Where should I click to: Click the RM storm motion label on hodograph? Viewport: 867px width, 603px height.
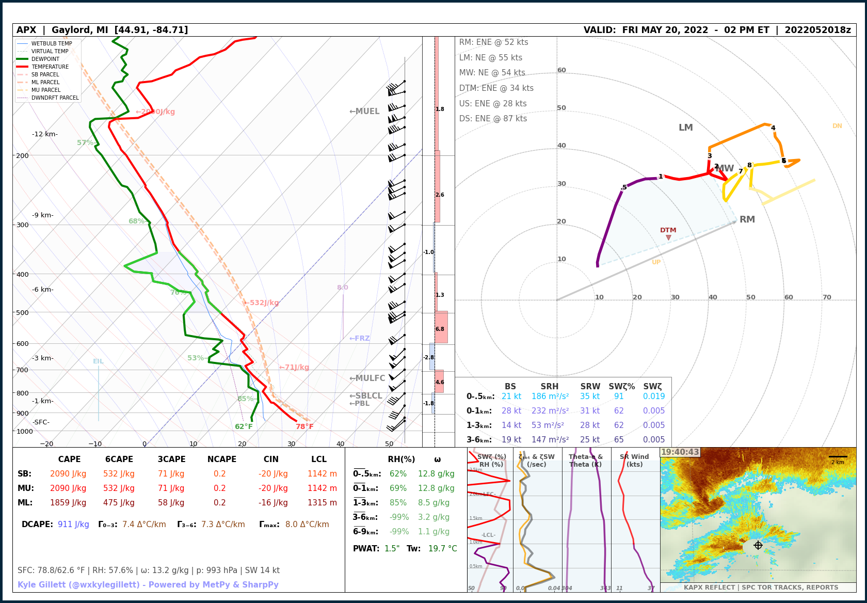(x=747, y=219)
